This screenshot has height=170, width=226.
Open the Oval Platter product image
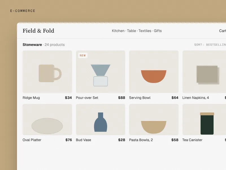pos(47,120)
